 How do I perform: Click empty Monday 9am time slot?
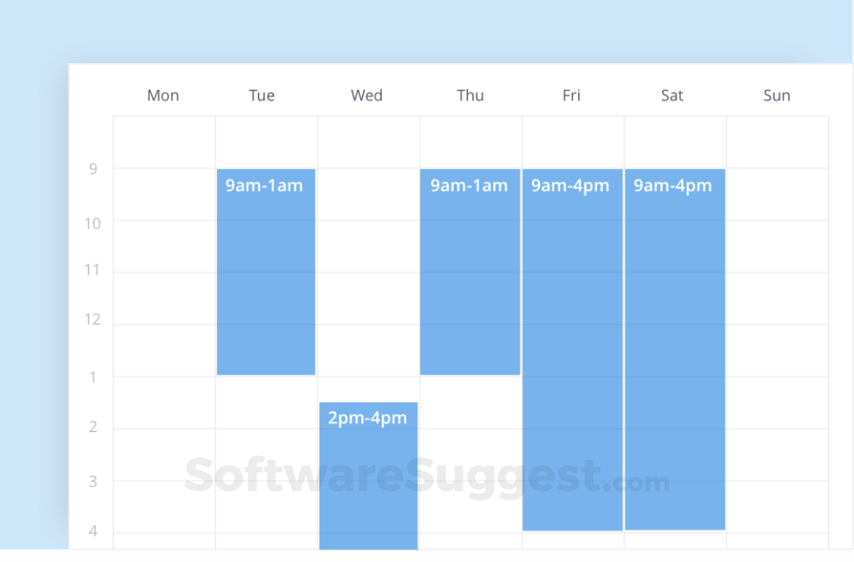[x=164, y=194]
